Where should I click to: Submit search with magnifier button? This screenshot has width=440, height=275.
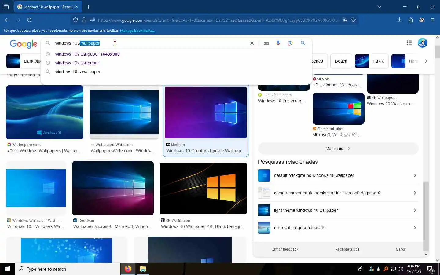[x=303, y=43]
